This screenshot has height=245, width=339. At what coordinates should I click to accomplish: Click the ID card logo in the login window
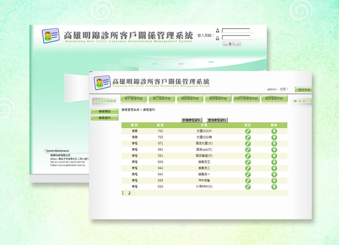tap(51, 36)
